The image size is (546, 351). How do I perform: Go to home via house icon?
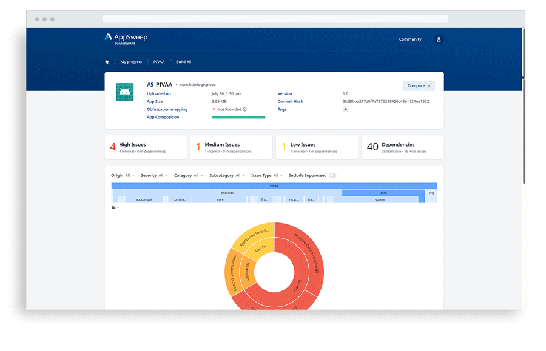(107, 62)
